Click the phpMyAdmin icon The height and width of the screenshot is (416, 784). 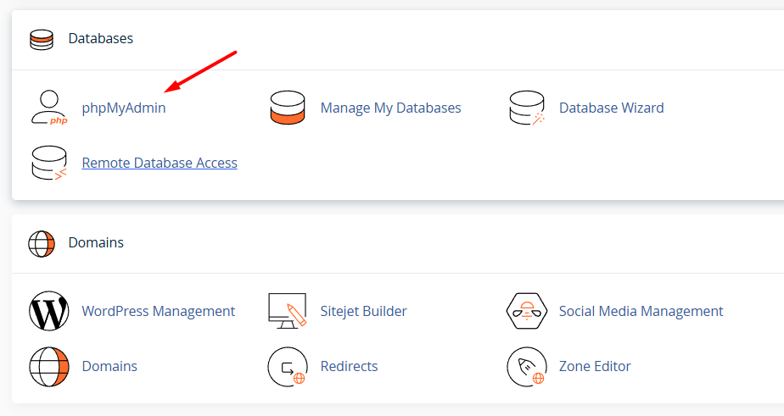click(x=48, y=108)
